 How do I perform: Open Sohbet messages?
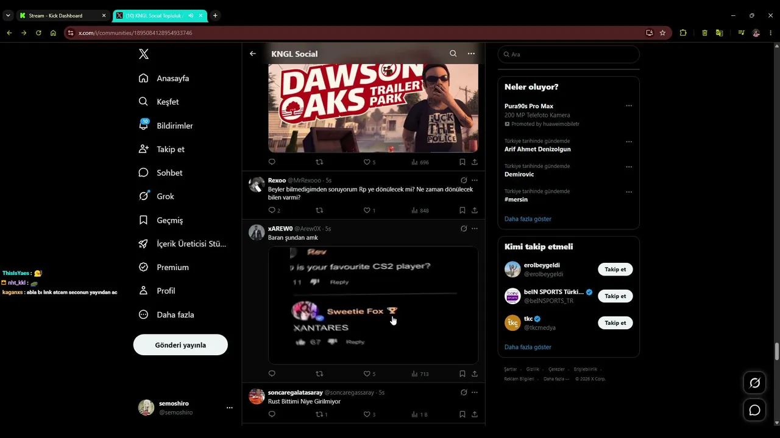point(161,173)
